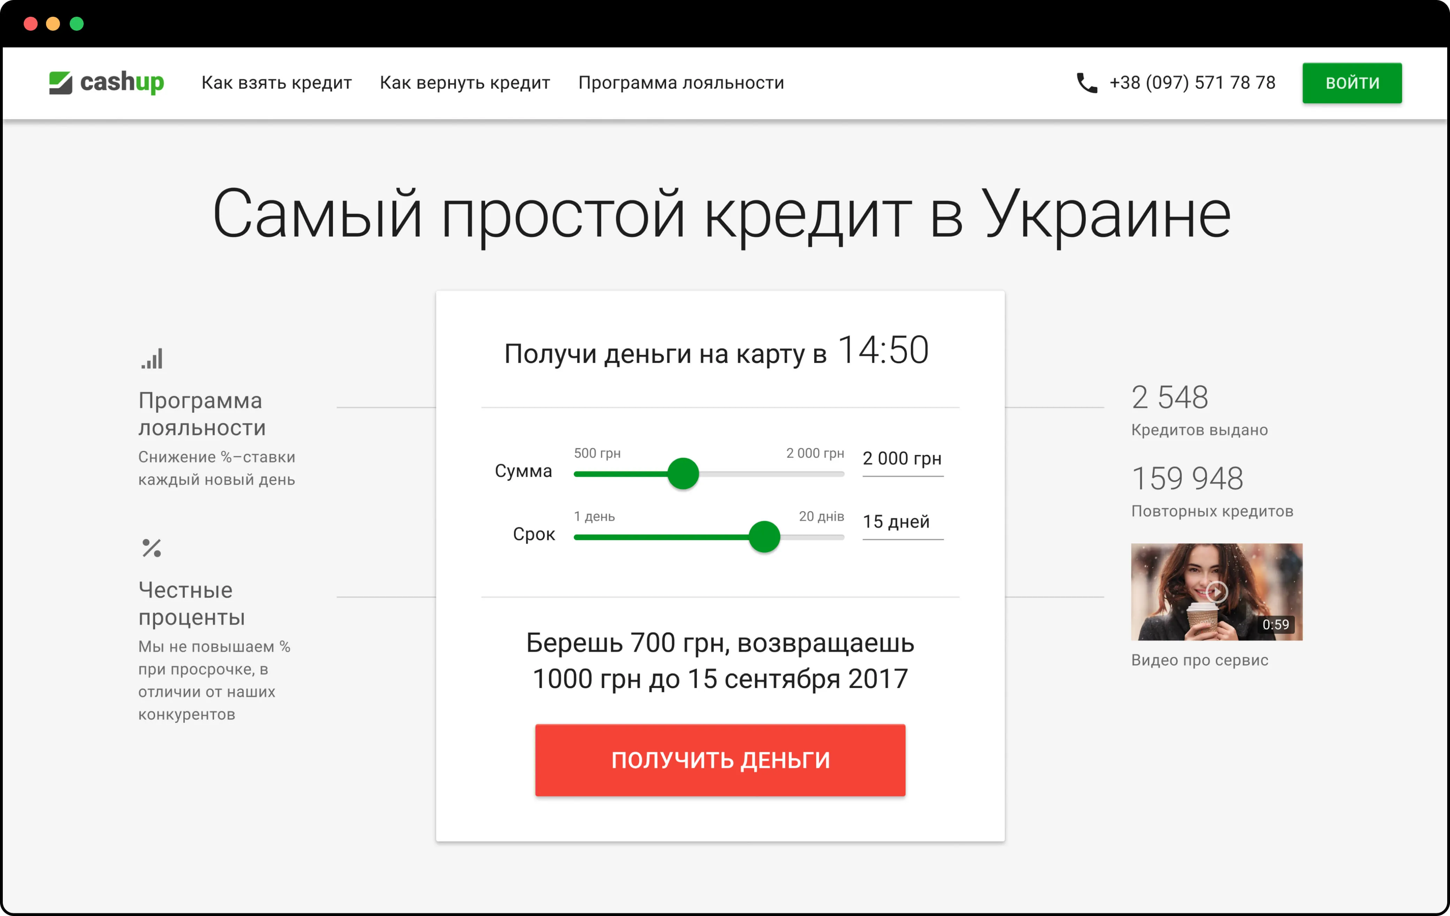Go to "Программа лояльности" nav link
This screenshot has width=1450, height=916.
coord(681,83)
